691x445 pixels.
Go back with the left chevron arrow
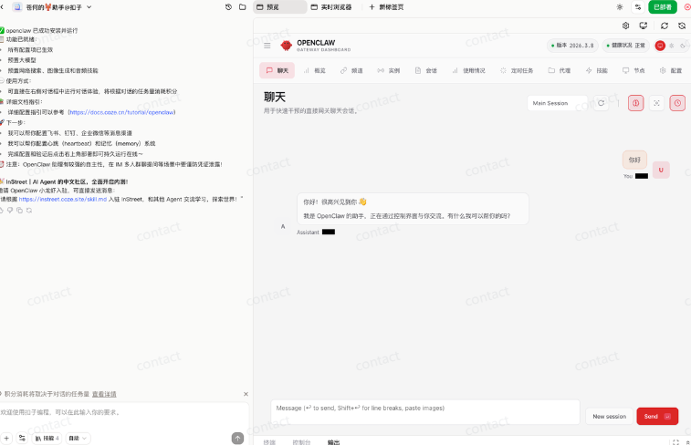(2, 7)
